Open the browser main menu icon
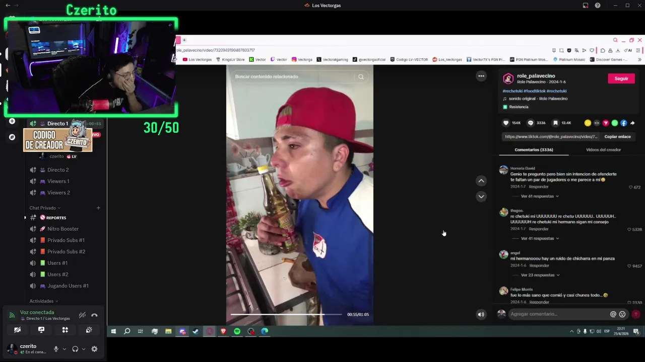Screen dimensions: 645x362 tap(638, 50)
